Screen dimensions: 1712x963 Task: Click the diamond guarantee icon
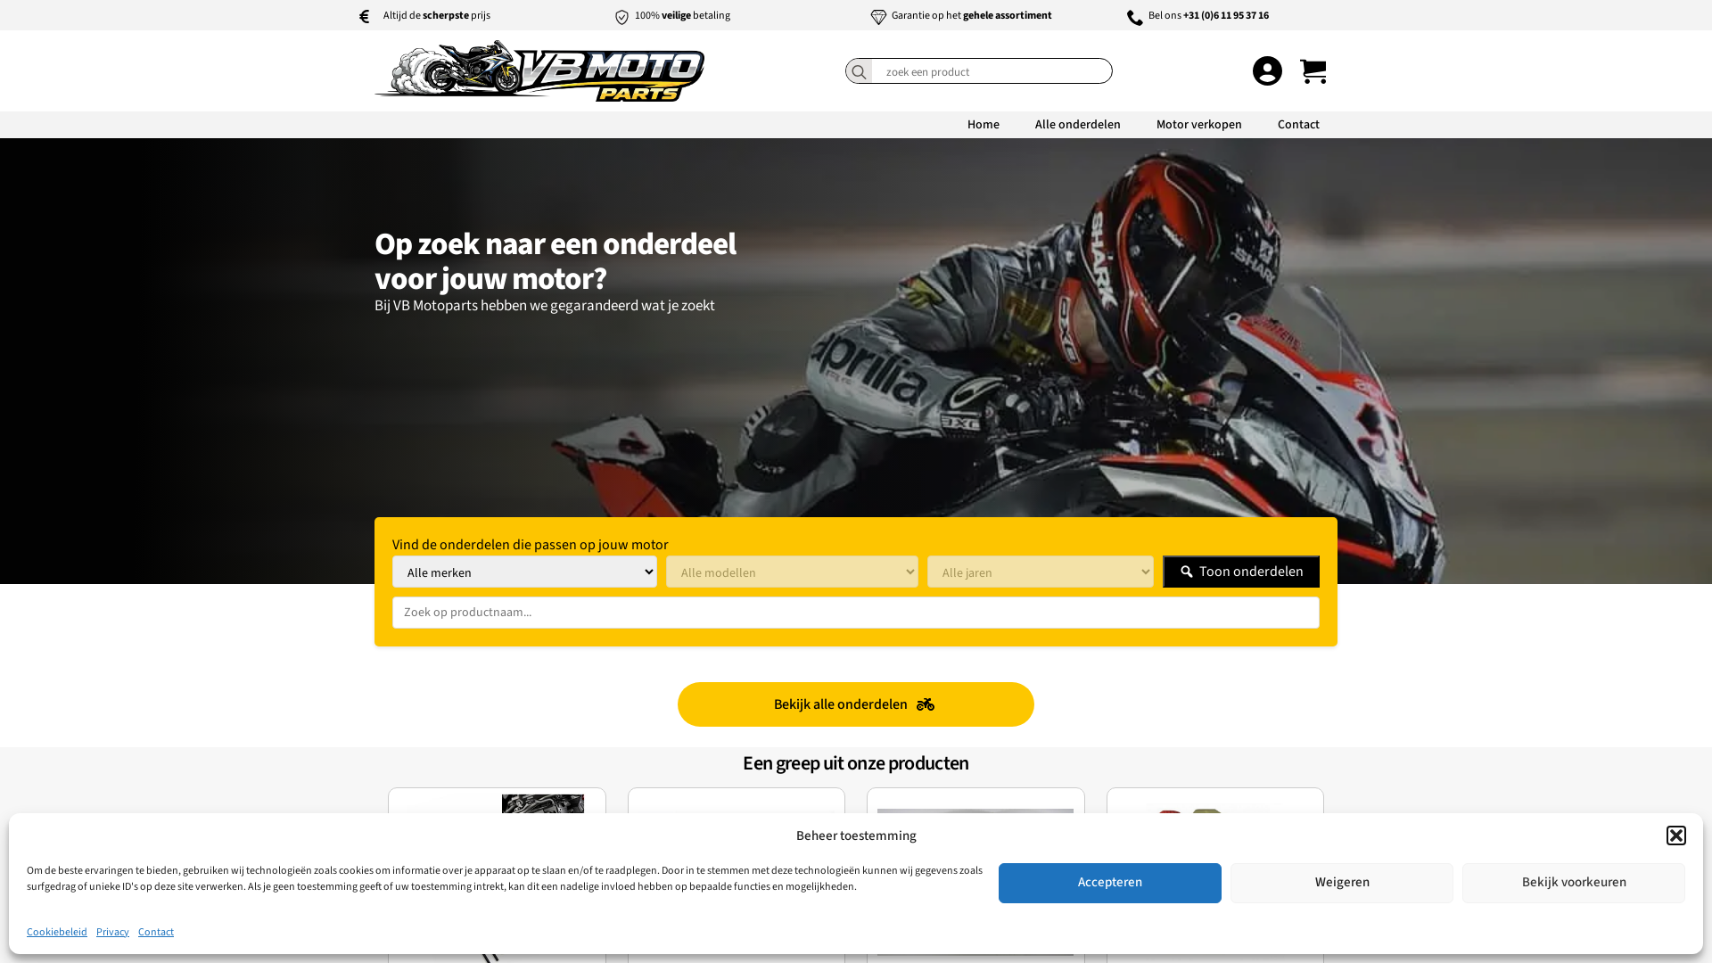(x=878, y=17)
